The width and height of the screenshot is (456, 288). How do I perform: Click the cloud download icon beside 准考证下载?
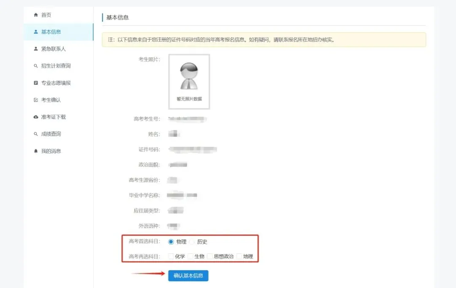tap(35, 117)
